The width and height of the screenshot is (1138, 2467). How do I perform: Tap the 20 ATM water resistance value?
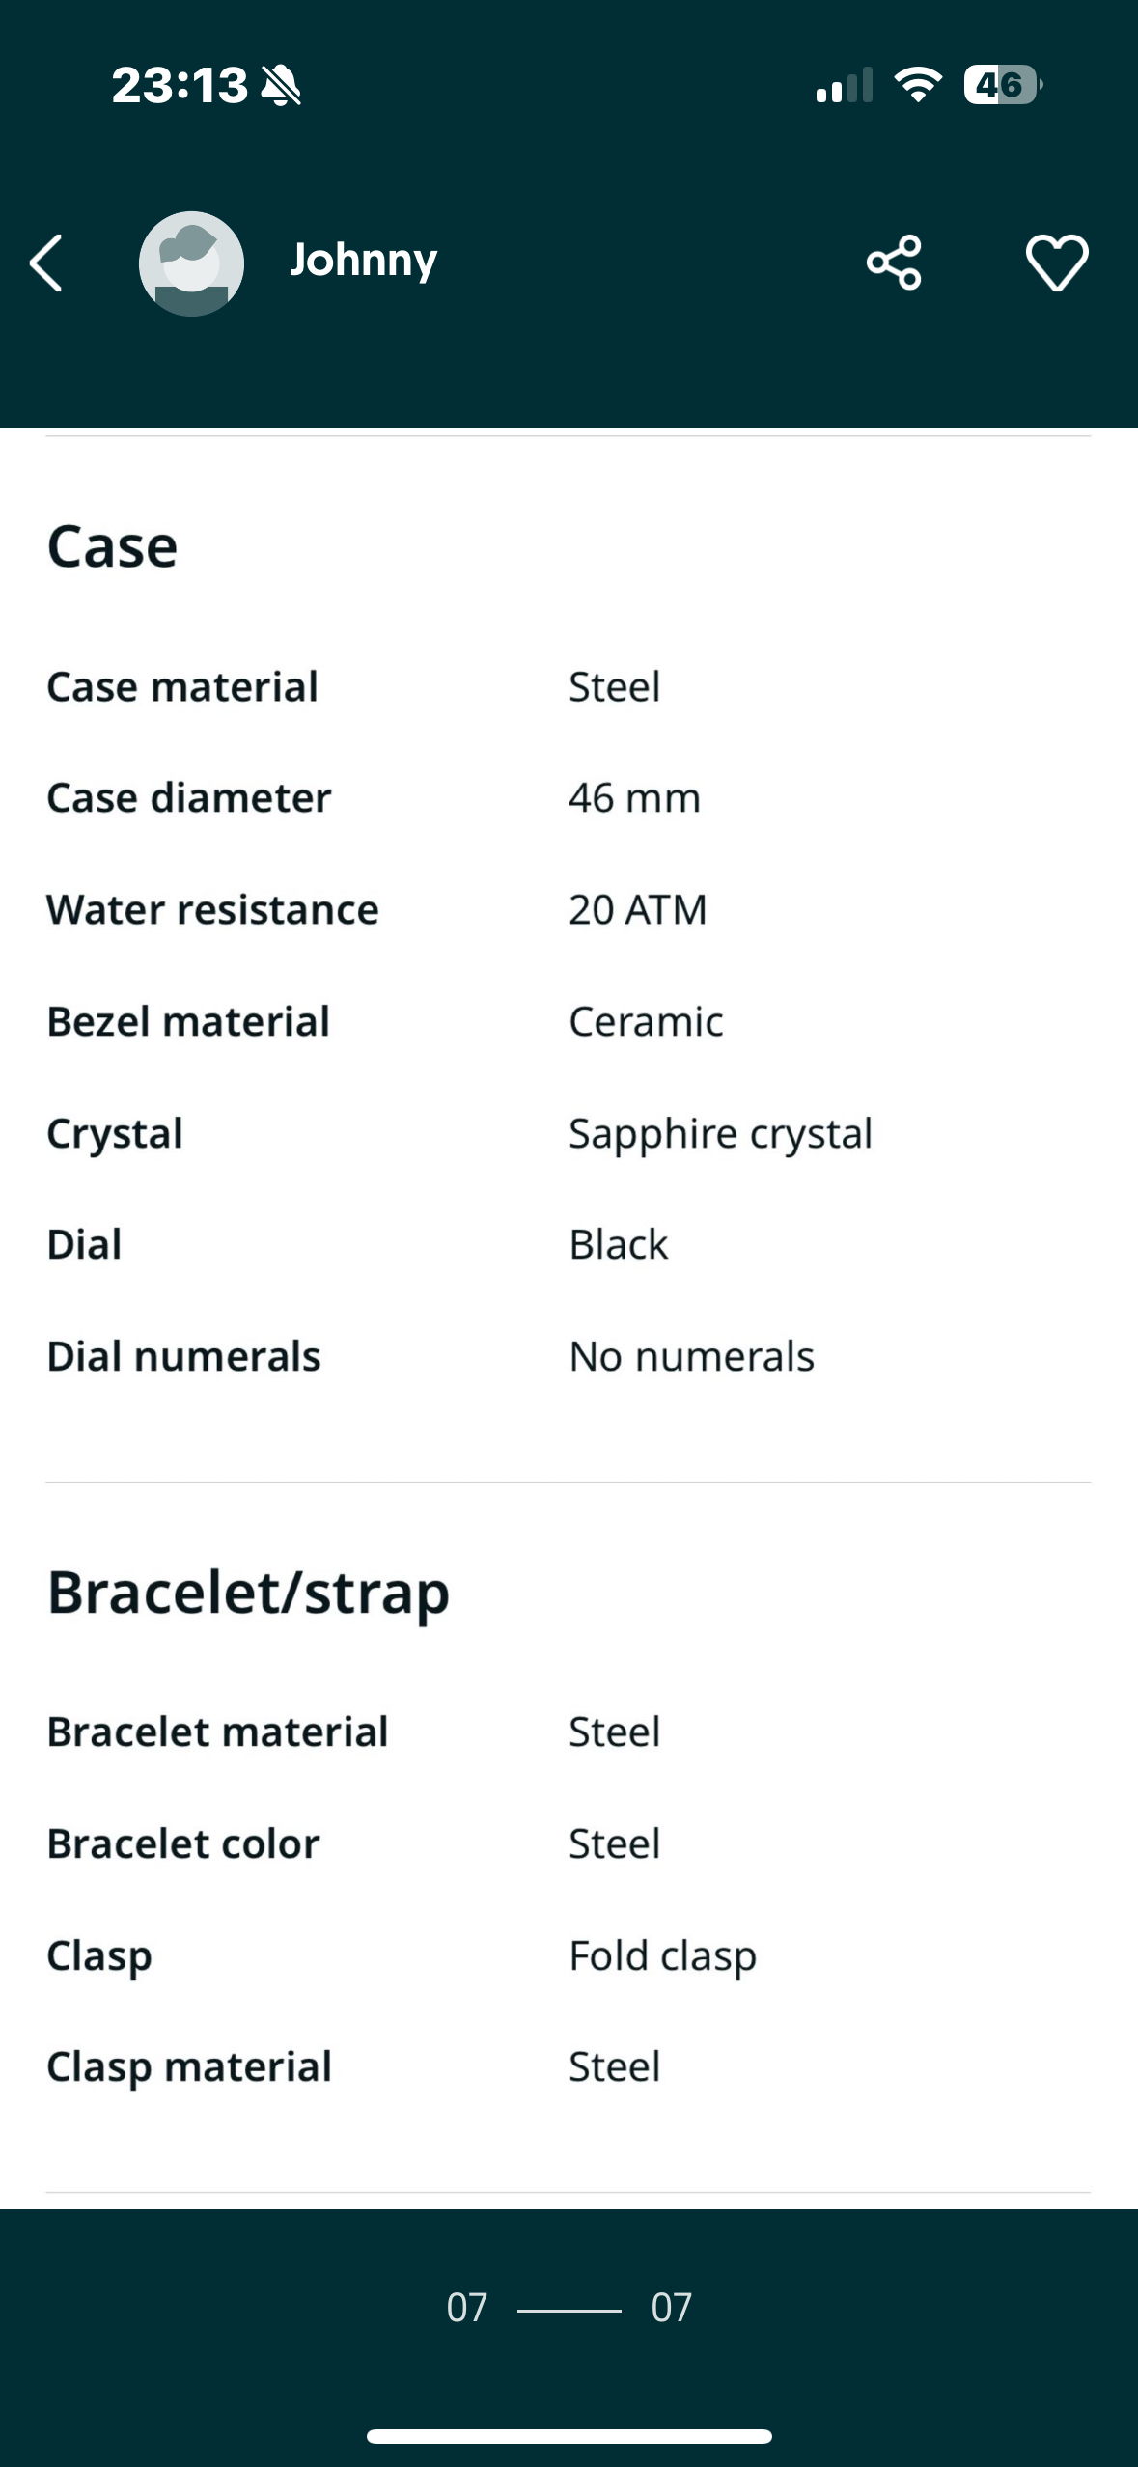tap(637, 910)
